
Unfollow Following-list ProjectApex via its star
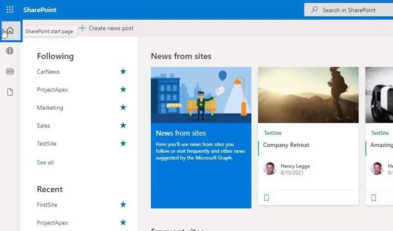pos(123,89)
